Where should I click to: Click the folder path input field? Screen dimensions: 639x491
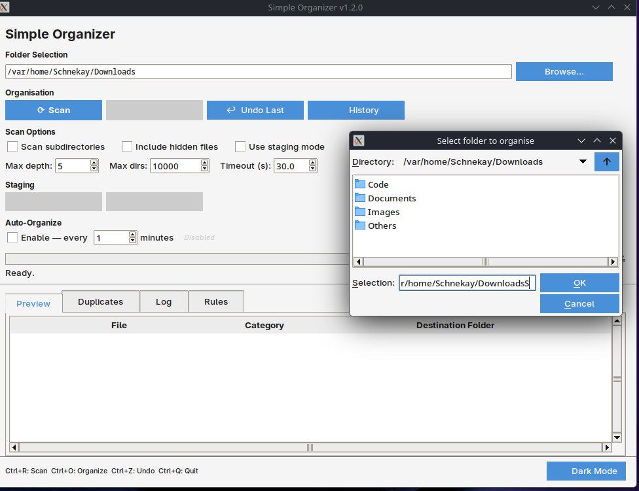point(259,72)
